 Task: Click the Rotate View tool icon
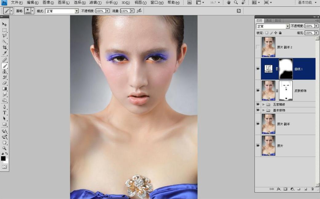tap(243, 2)
